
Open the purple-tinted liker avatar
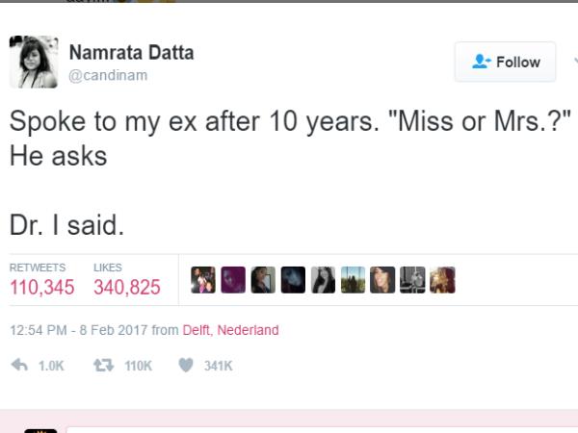coord(233,280)
